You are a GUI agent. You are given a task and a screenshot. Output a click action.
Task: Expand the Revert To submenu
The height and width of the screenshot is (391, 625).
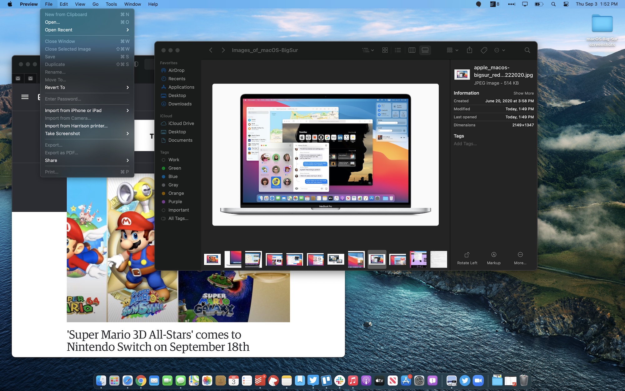click(86, 87)
